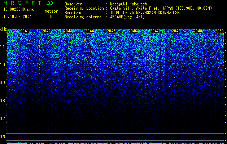The image size is (227, 144).
Task: Click the 0.6 kHz frequency axis label
Action: [3, 137]
